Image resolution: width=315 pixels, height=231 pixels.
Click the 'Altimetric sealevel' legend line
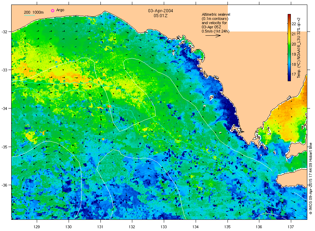coord(216,14)
